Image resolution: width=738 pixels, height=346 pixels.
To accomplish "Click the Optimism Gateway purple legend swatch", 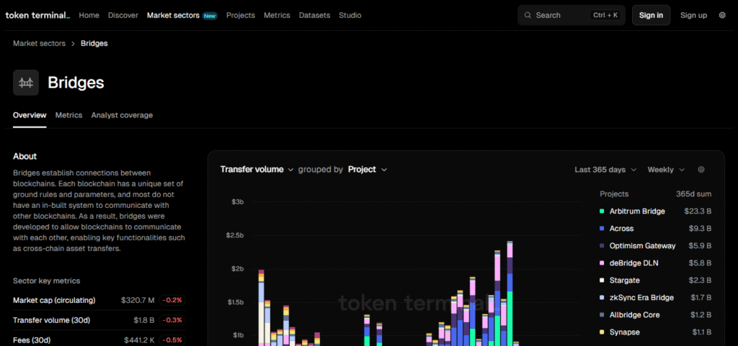I will [602, 245].
